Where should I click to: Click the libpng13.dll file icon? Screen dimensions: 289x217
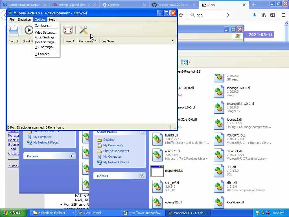coord(219,123)
